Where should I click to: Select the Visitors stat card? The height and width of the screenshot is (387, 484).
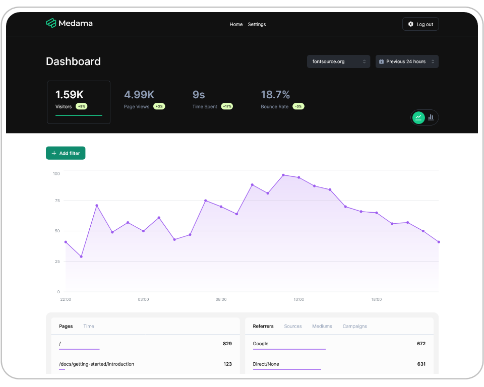[x=79, y=101]
